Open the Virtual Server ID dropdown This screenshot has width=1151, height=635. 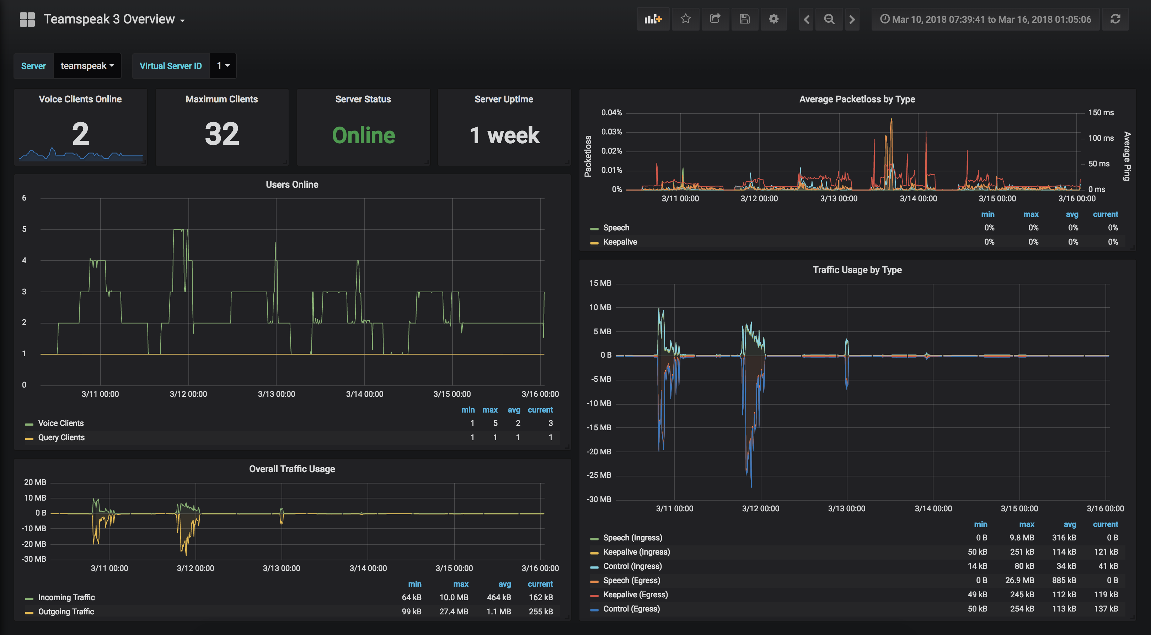[x=223, y=66]
